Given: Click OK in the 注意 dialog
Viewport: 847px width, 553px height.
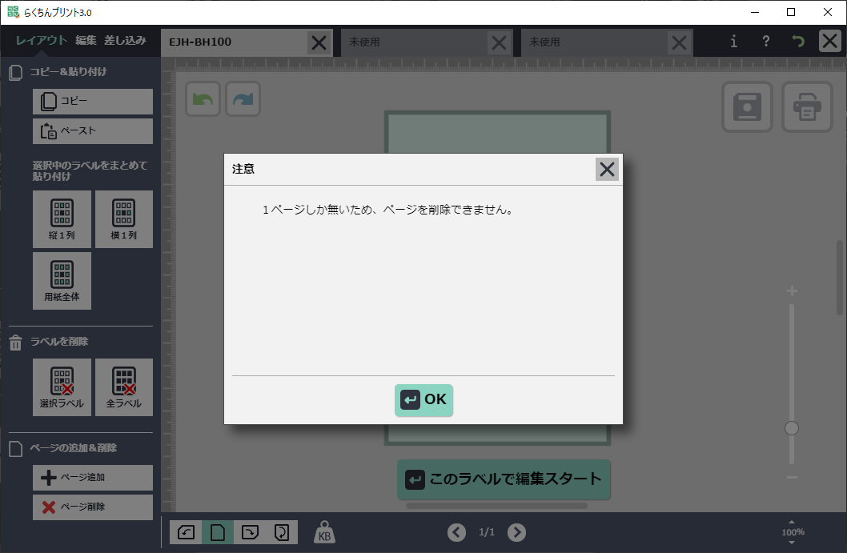Looking at the screenshot, I should (423, 399).
